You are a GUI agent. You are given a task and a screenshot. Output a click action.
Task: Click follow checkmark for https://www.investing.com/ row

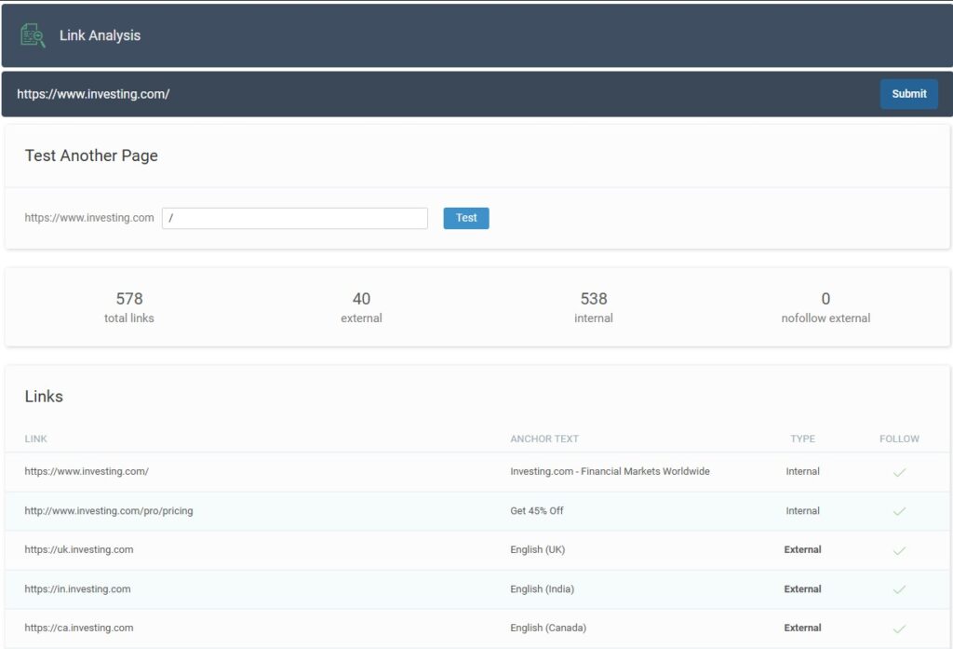pyautogui.click(x=899, y=472)
